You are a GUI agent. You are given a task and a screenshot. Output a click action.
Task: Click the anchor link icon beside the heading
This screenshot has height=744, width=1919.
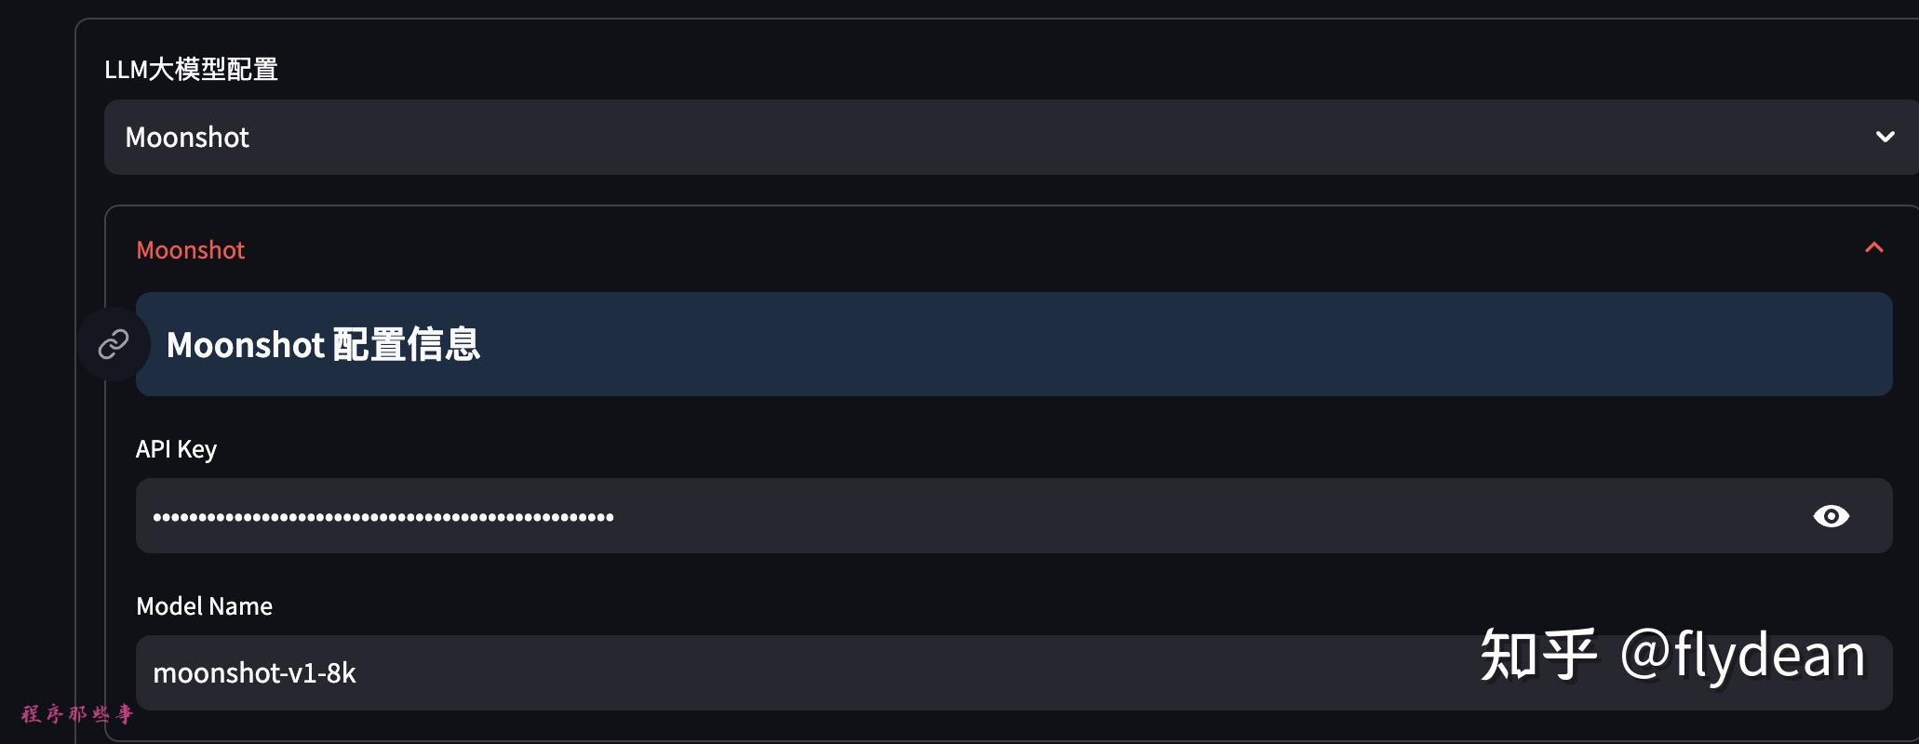click(114, 344)
